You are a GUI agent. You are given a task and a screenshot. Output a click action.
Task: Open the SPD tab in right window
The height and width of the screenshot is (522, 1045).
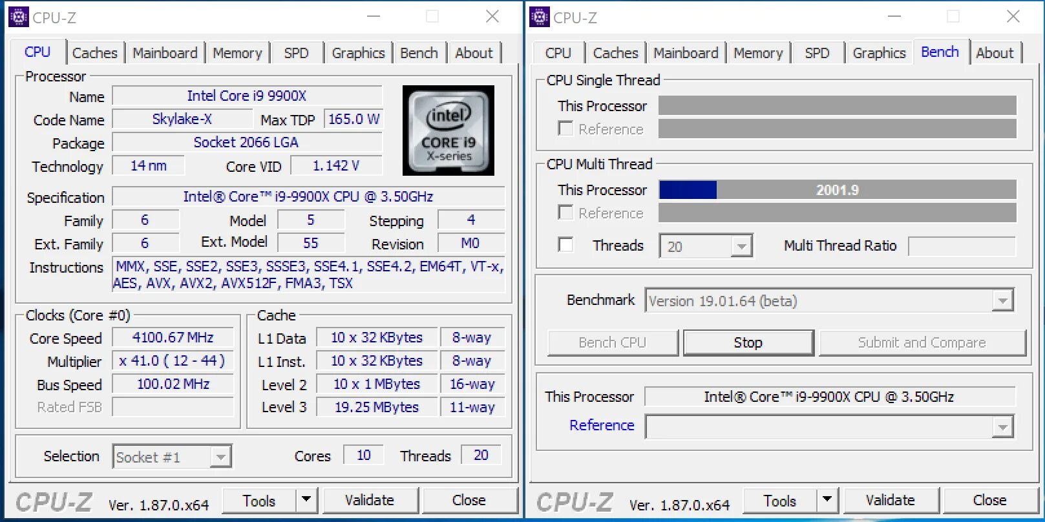(x=817, y=53)
